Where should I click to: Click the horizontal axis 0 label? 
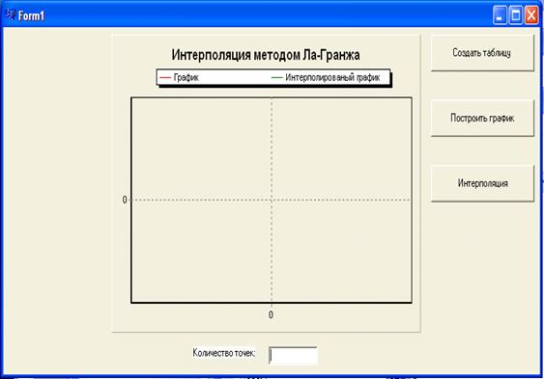(271, 314)
